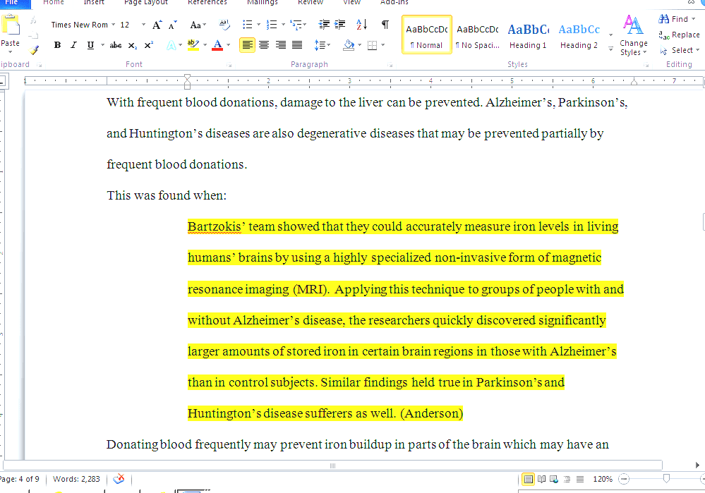The image size is (705, 493).
Task: Click the Sort icon in Paragraph group
Action: click(361, 23)
